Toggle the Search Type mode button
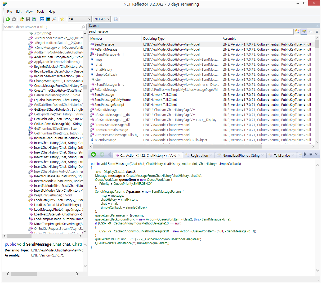The height and width of the screenshot is (284, 322). [x=297, y=31]
